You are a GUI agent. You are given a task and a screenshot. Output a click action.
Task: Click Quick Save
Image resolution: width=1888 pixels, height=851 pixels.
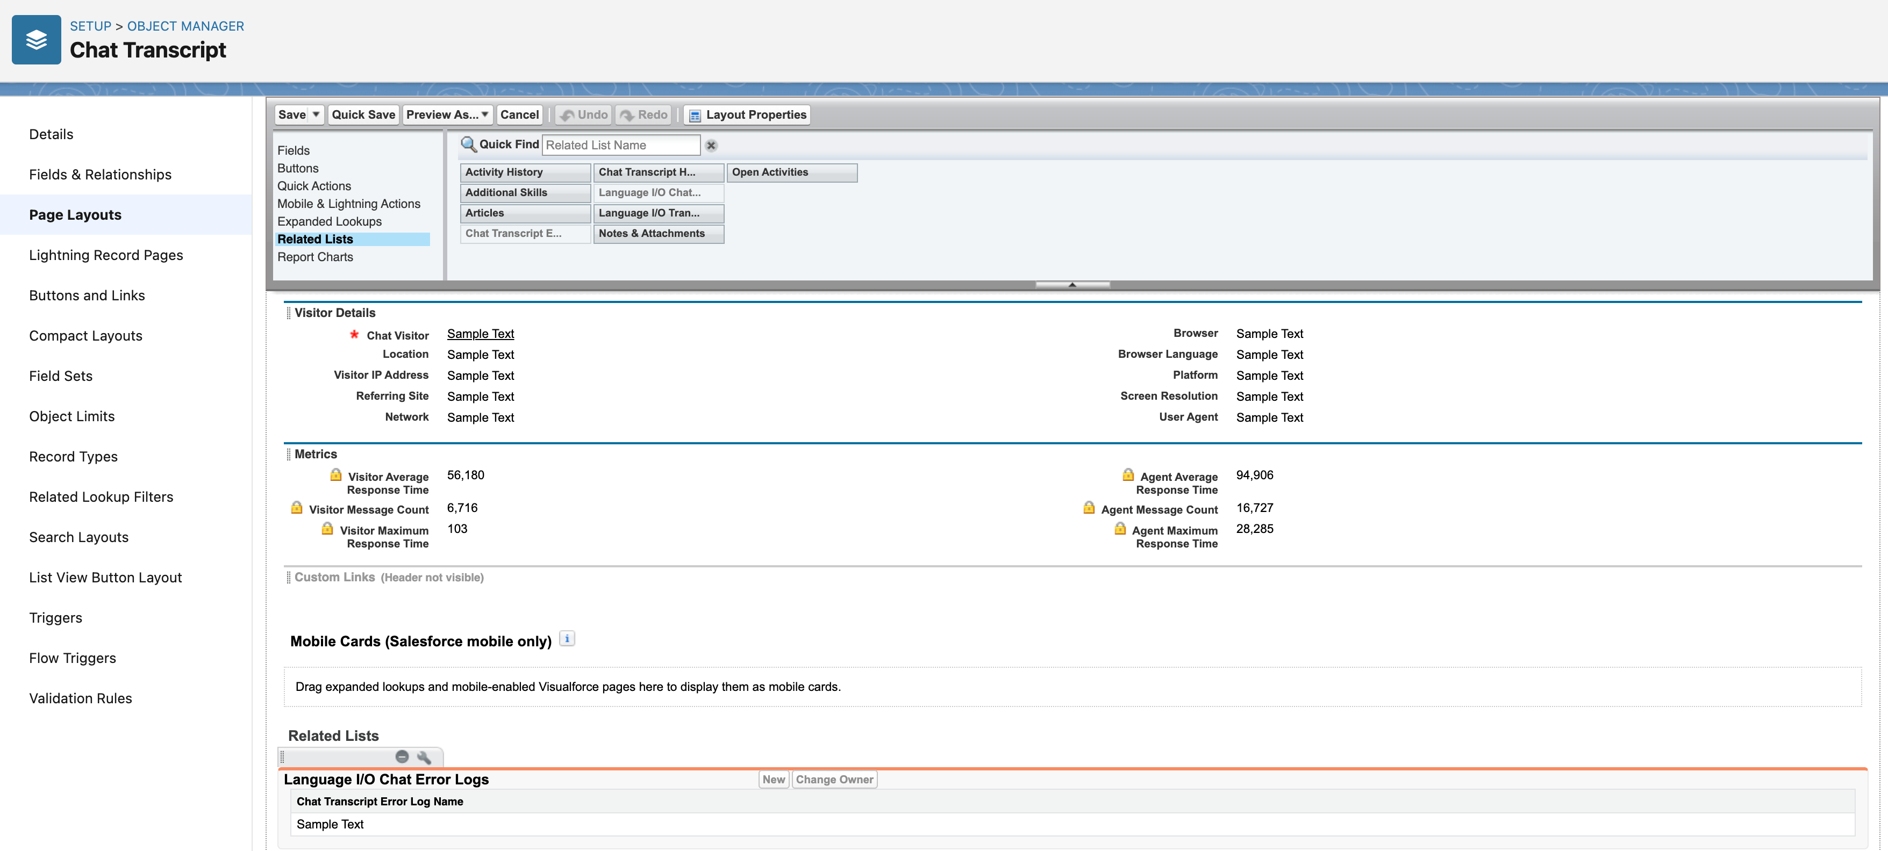pos(363,115)
